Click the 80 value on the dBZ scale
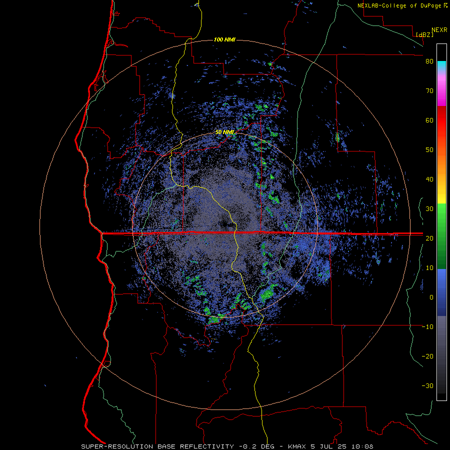 tap(429, 61)
